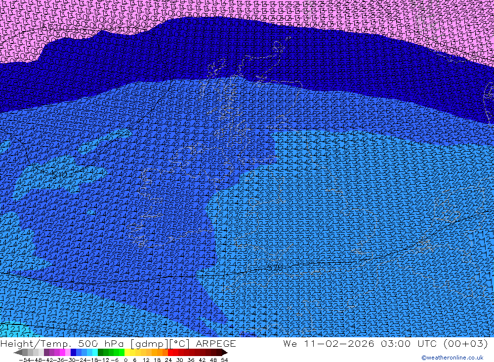Click the We 11-02-2026 03:00 UTC date label
Screen dimensions: 494x362
click(x=385, y=343)
